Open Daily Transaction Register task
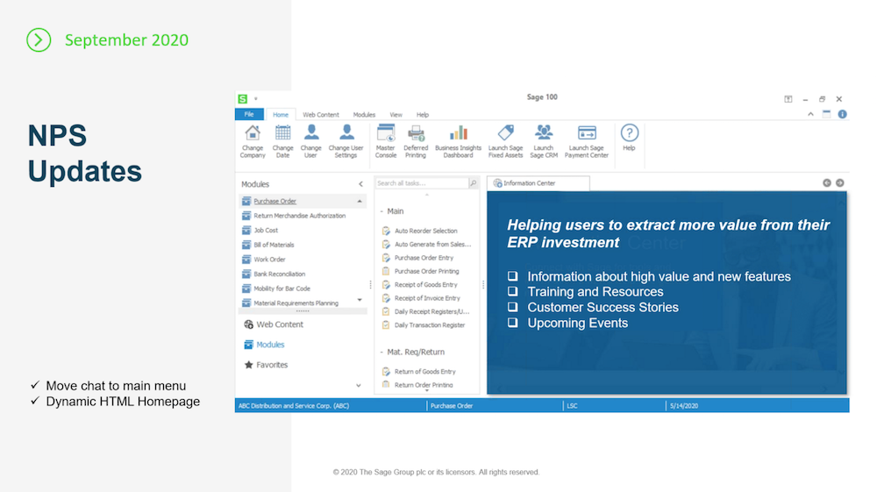This screenshot has height=492, width=877. click(424, 324)
